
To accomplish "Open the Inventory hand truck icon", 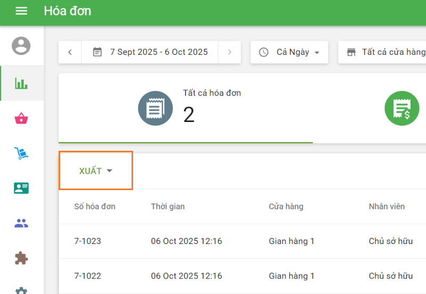I will tap(21, 153).
